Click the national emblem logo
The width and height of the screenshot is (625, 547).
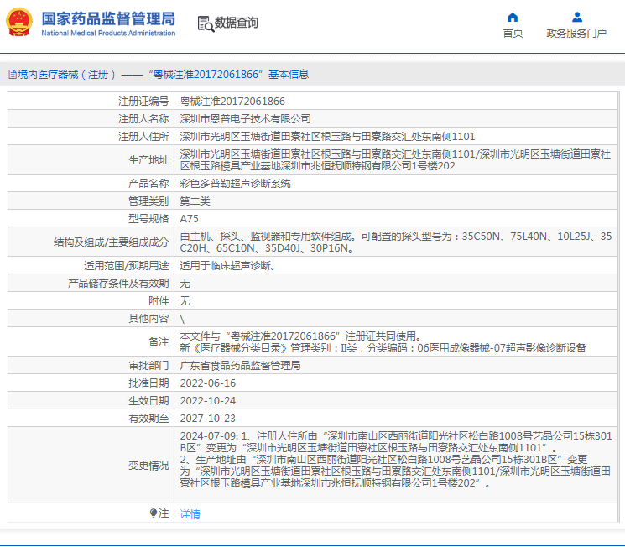tap(19, 23)
